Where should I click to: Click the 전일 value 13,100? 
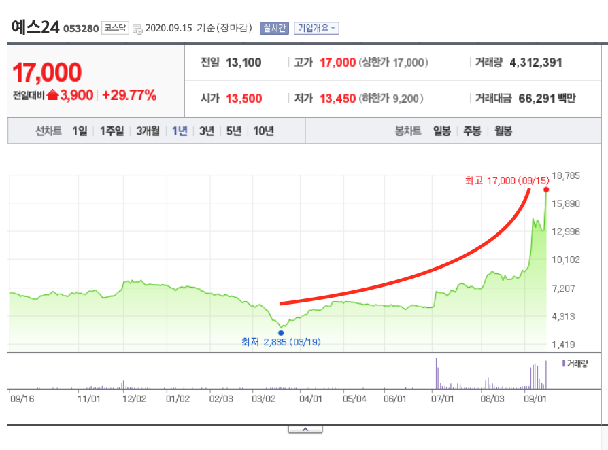tap(243, 63)
